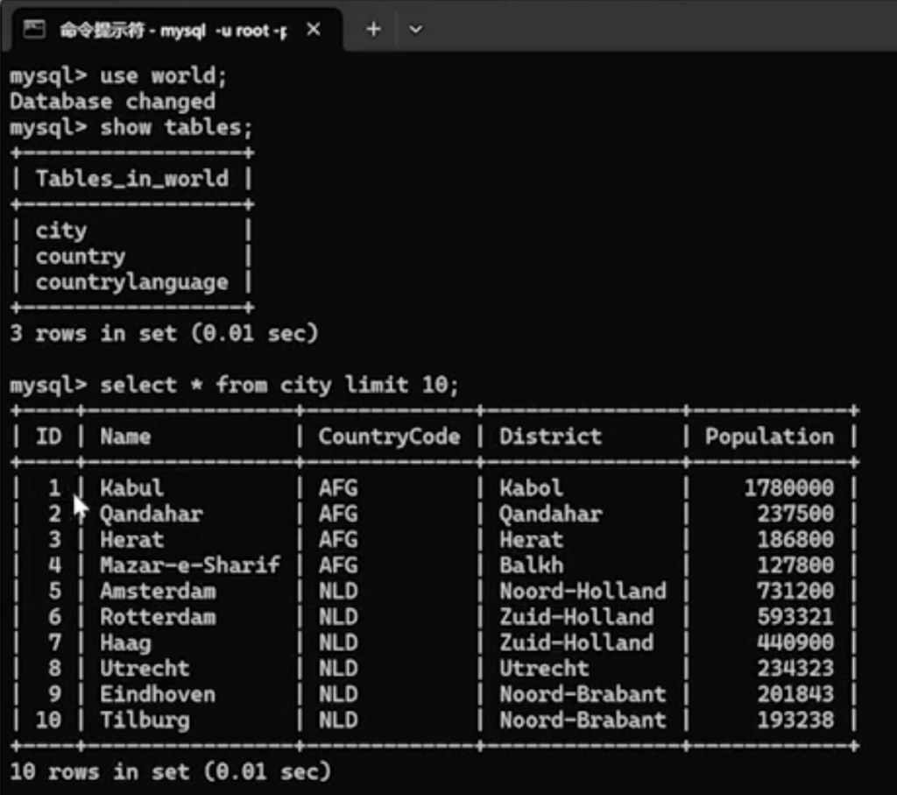Select the 'countrylanguage' table name row
Screen dimensions: 897x795
pos(131,282)
